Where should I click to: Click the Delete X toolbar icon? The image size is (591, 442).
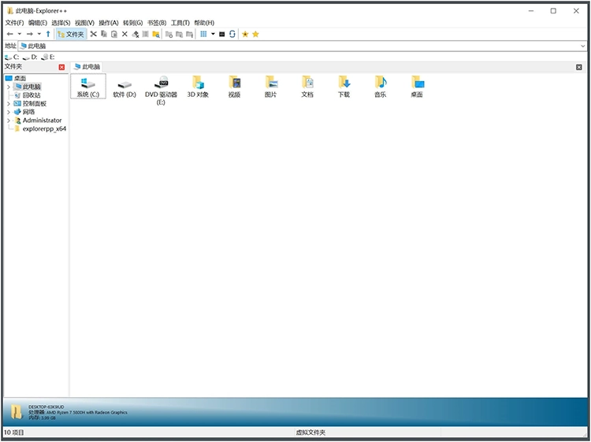coord(125,34)
